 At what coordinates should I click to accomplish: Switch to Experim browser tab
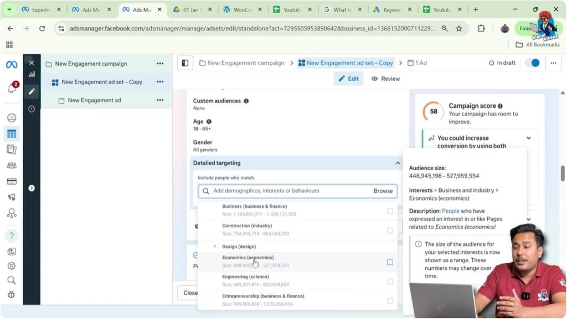(41, 10)
